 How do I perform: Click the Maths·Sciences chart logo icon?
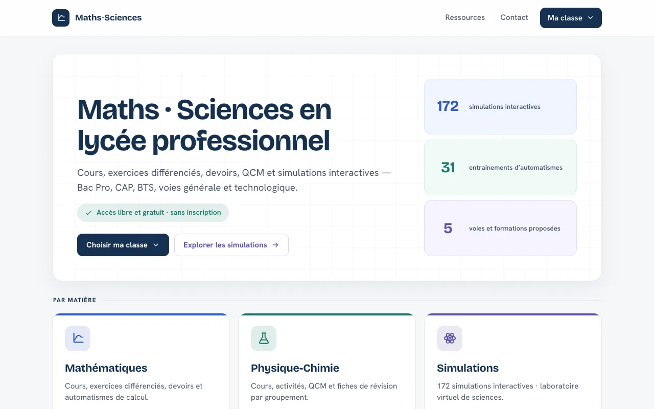click(61, 18)
